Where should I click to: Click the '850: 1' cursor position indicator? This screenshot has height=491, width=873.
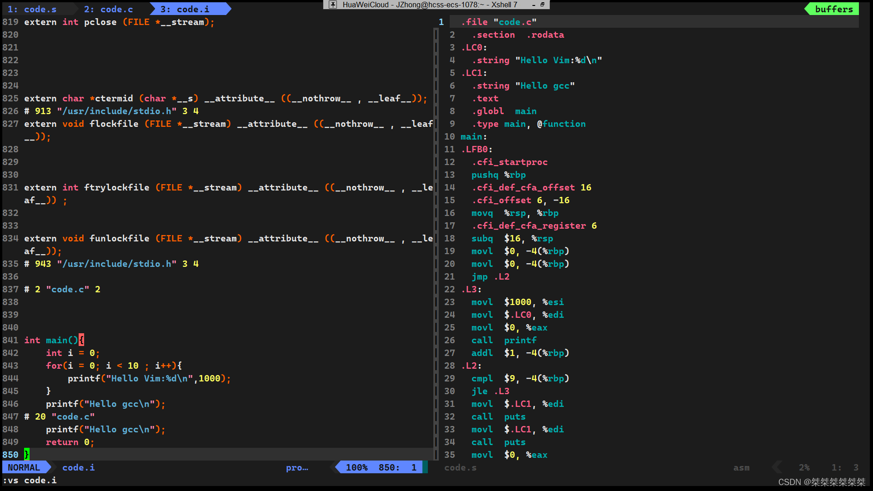tap(398, 467)
